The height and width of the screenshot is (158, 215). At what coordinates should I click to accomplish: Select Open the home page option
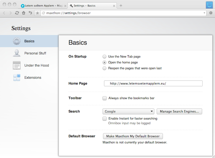point(105,62)
